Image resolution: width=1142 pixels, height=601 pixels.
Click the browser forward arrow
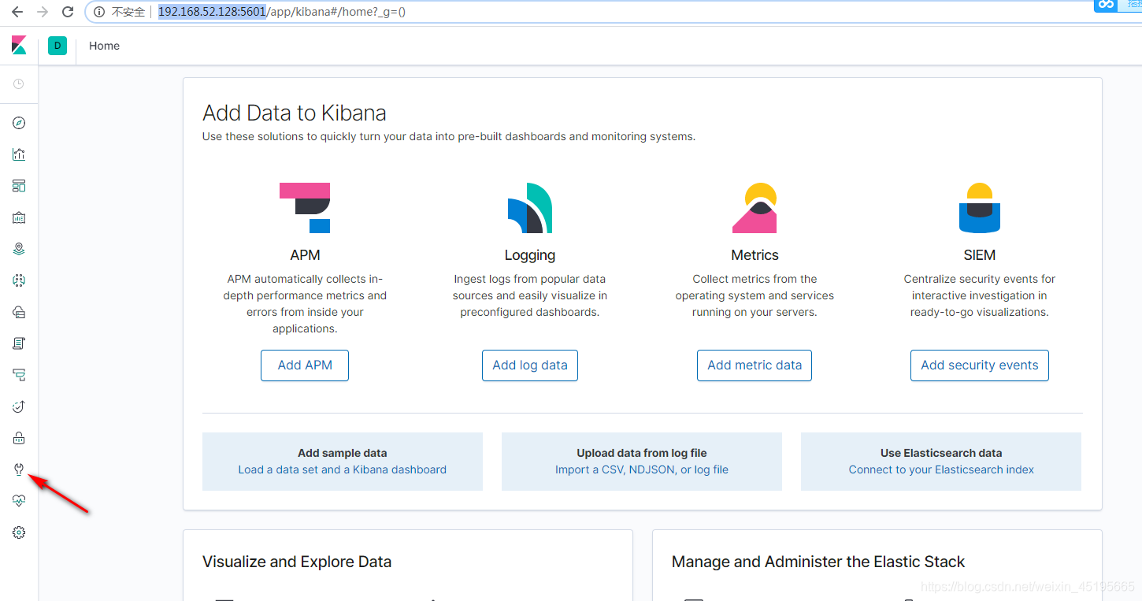tap(43, 12)
